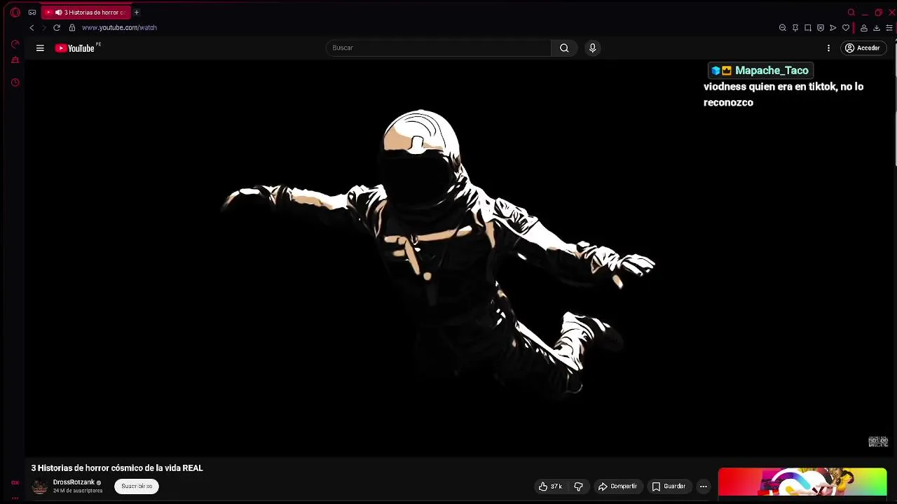Open the History clock icon in sidebar
The width and height of the screenshot is (897, 504).
(x=15, y=83)
